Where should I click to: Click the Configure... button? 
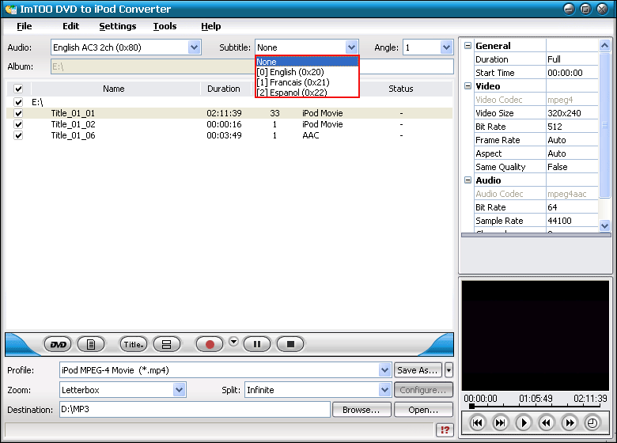tap(423, 390)
